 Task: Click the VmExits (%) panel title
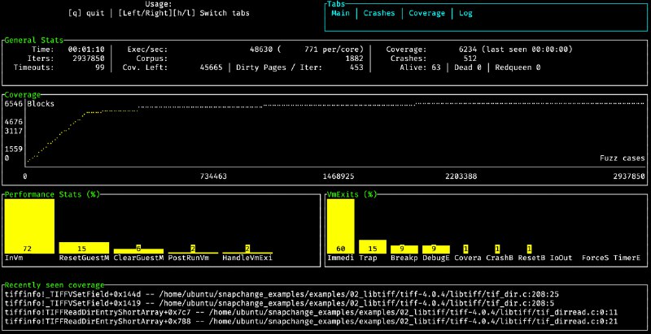click(x=352, y=194)
